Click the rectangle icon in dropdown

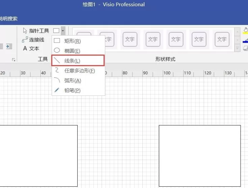(x=57, y=41)
